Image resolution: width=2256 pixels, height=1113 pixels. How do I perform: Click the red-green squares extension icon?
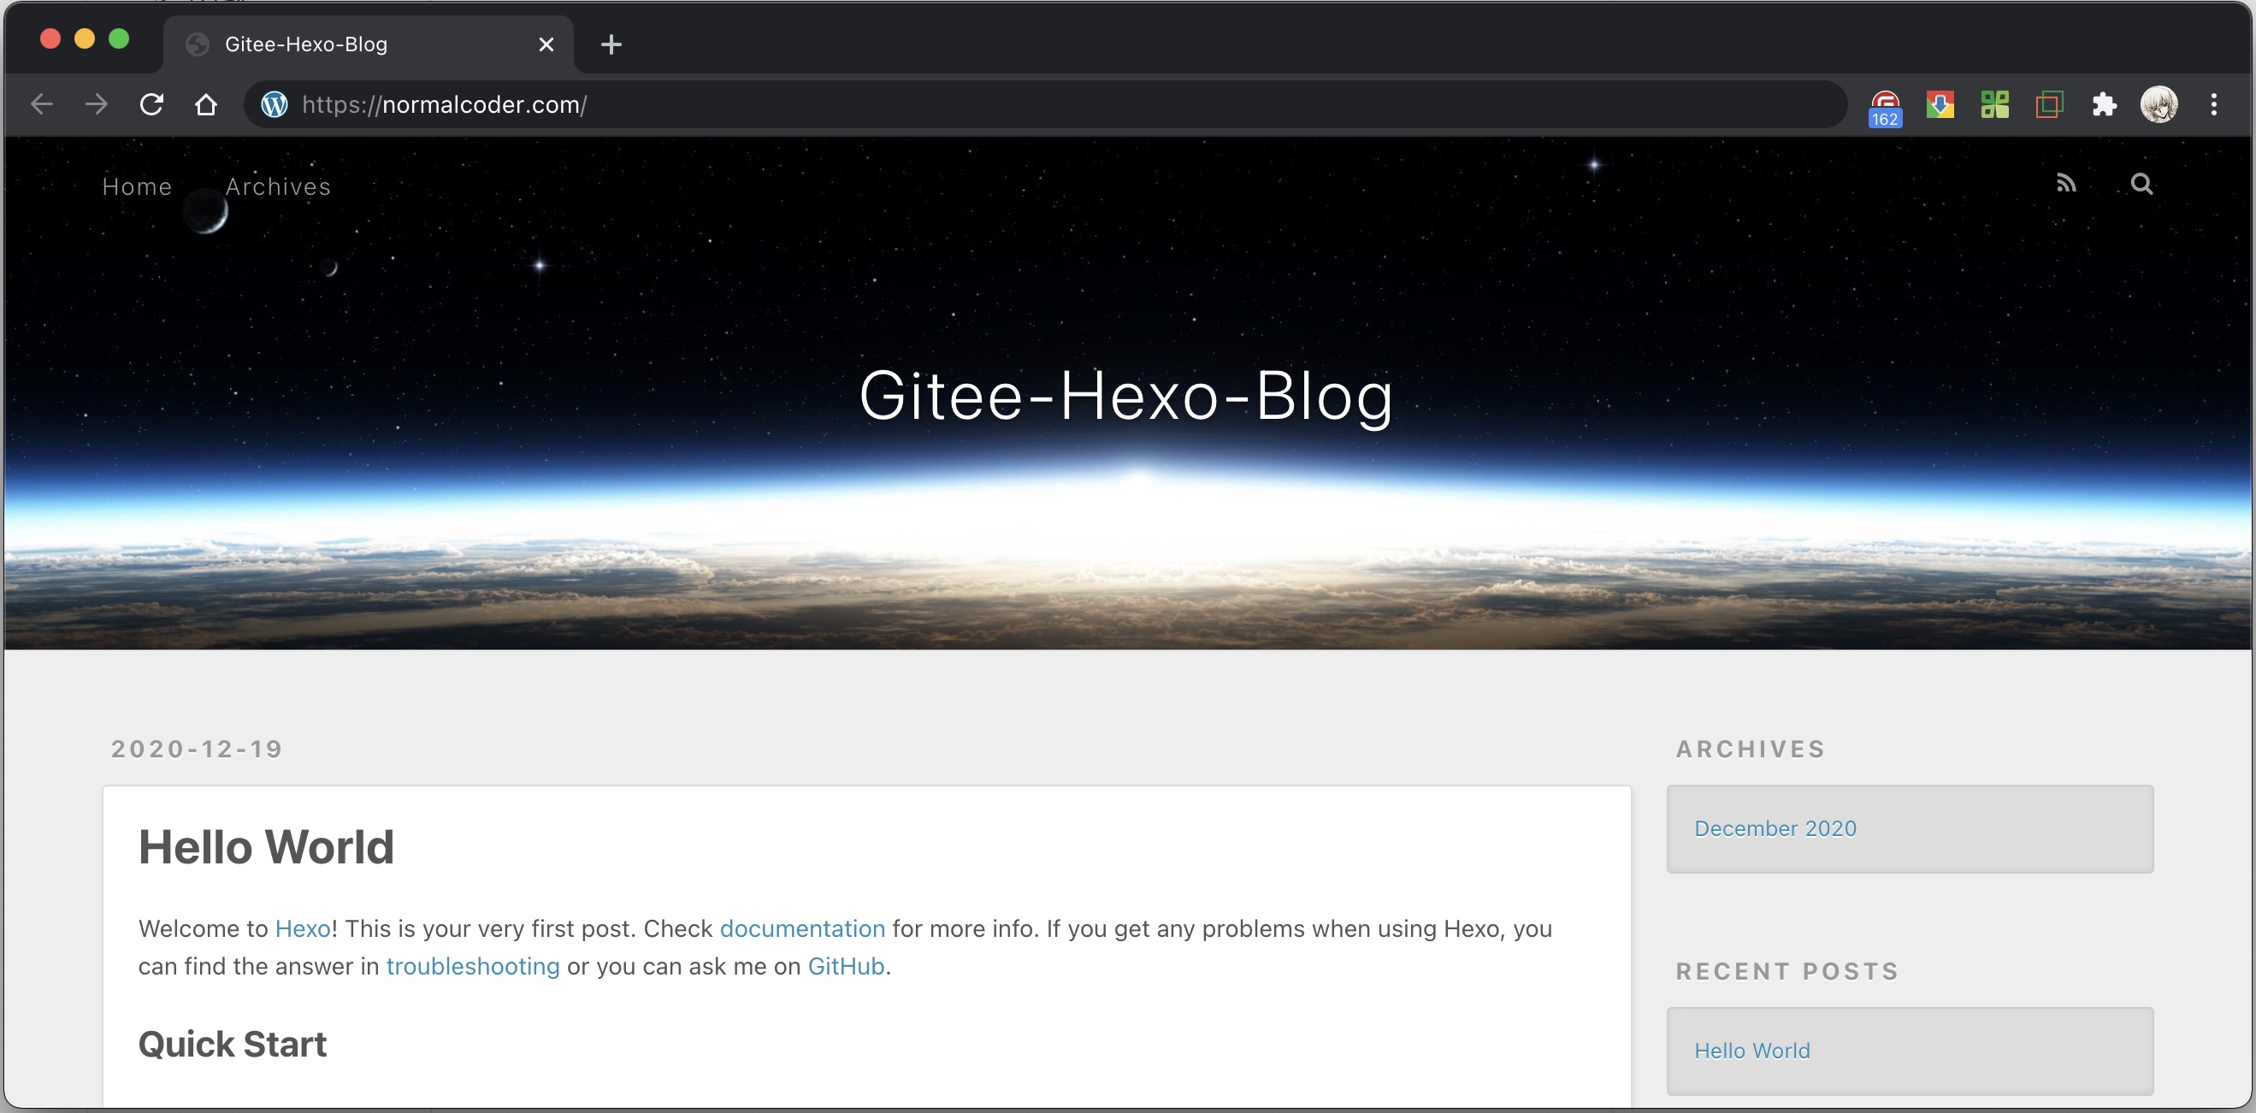point(2049,105)
